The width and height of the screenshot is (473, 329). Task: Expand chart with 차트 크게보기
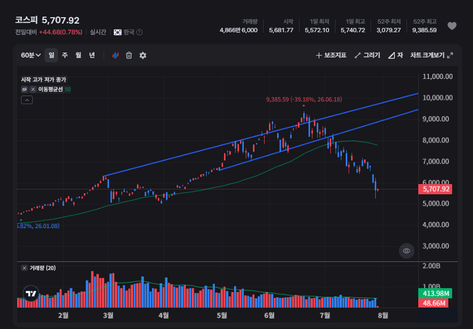[431, 55]
